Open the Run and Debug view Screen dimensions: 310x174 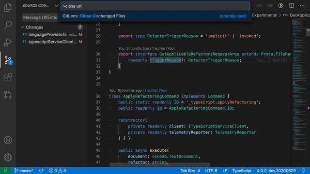(x=8, y=42)
